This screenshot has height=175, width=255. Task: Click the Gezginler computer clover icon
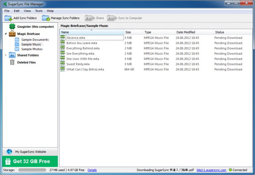point(12,26)
